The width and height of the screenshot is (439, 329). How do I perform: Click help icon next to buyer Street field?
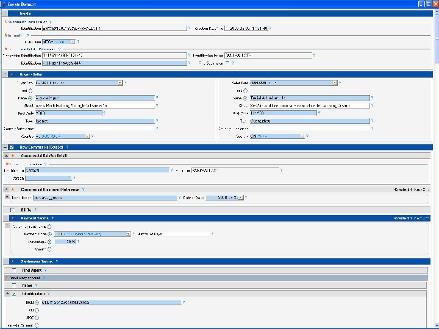tap(157, 105)
